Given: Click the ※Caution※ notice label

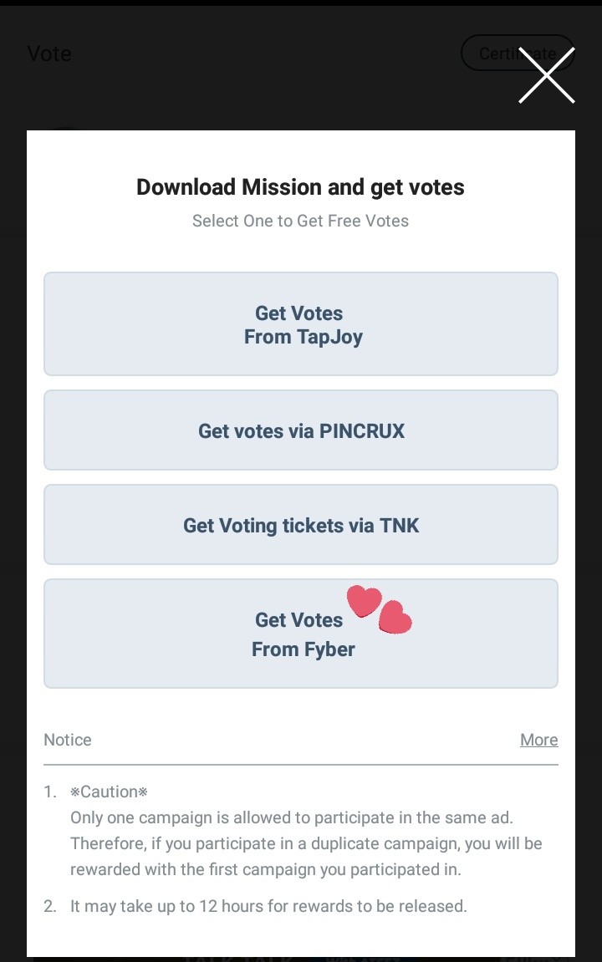Looking at the screenshot, I should click(109, 791).
